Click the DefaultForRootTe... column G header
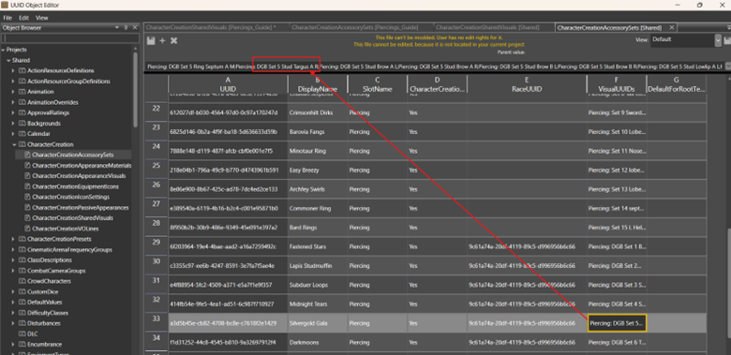This screenshot has width=731, height=355. 677,84
